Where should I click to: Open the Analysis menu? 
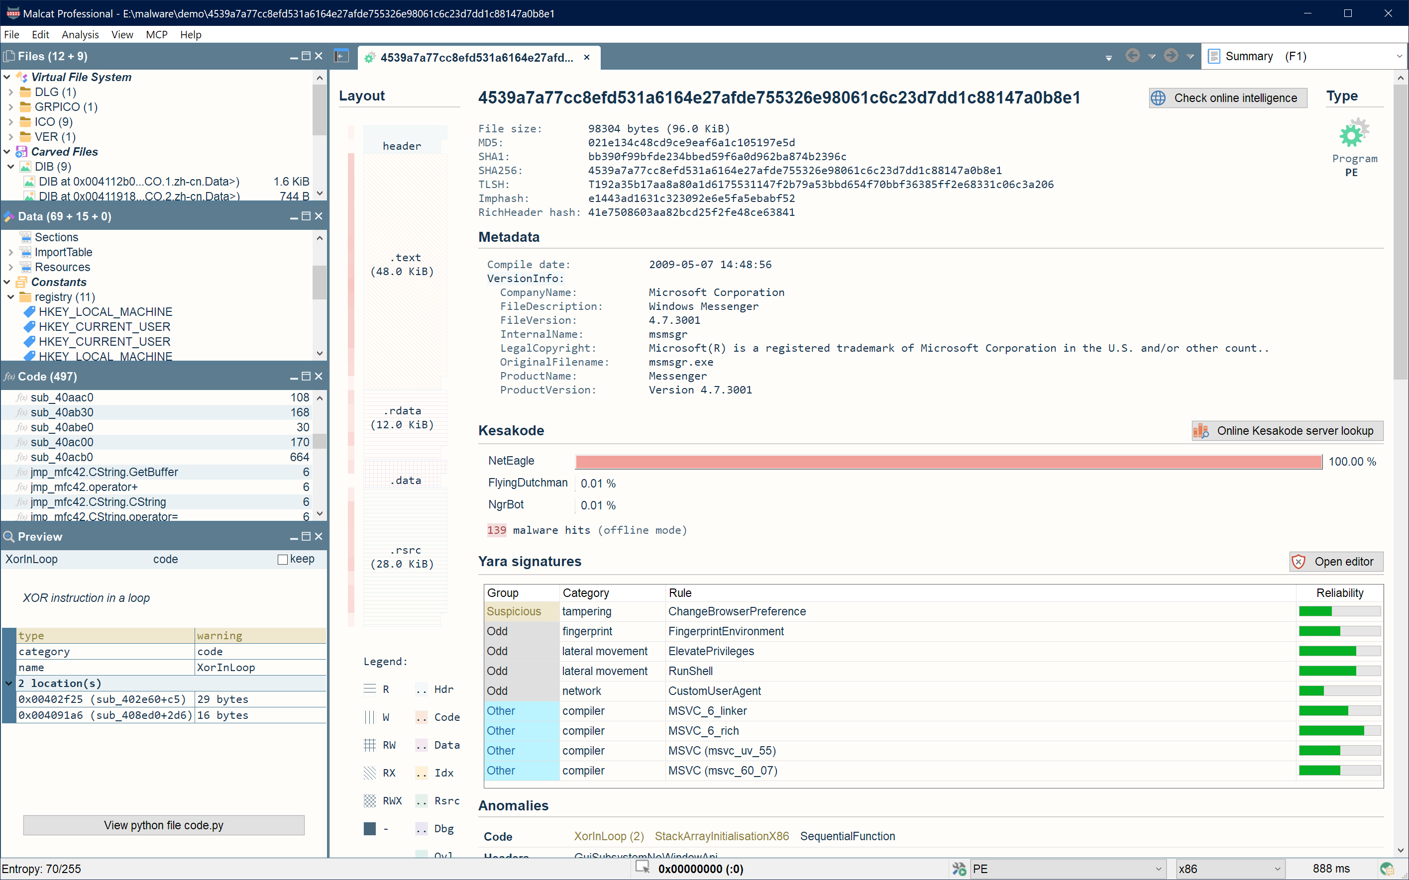coord(80,34)
